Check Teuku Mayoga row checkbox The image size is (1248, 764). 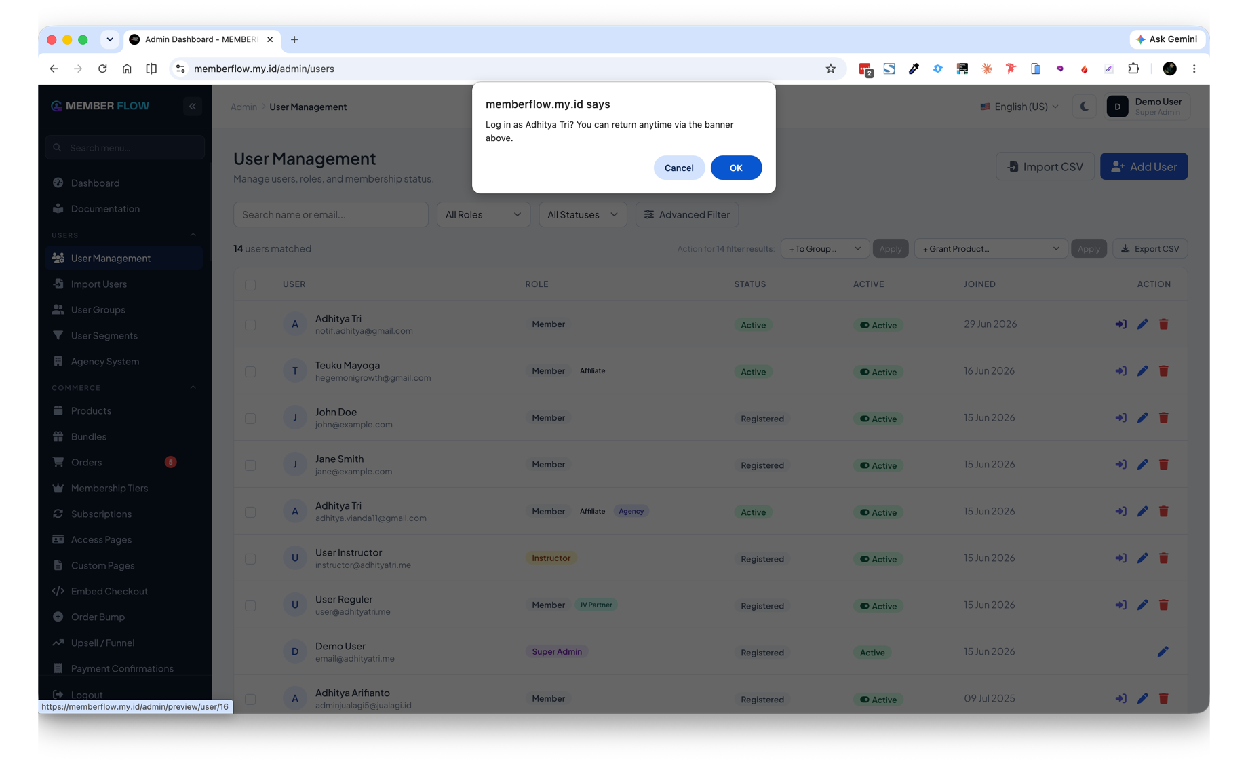(250, 372)
